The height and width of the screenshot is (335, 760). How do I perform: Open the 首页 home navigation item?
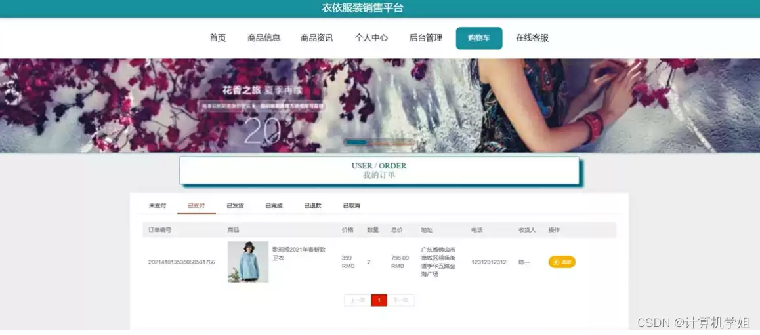point(218,38)
